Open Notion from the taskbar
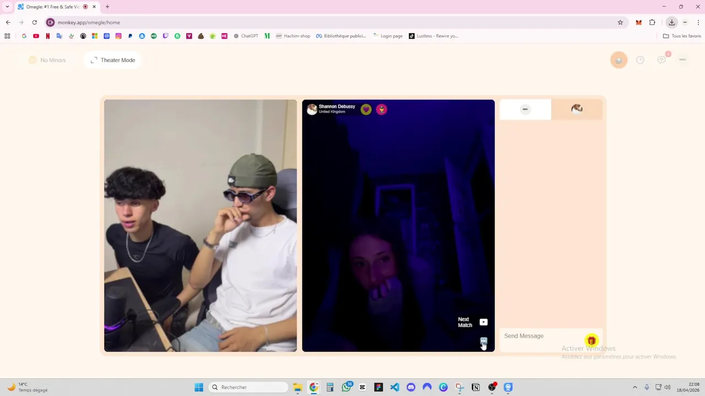 (476, 387)
